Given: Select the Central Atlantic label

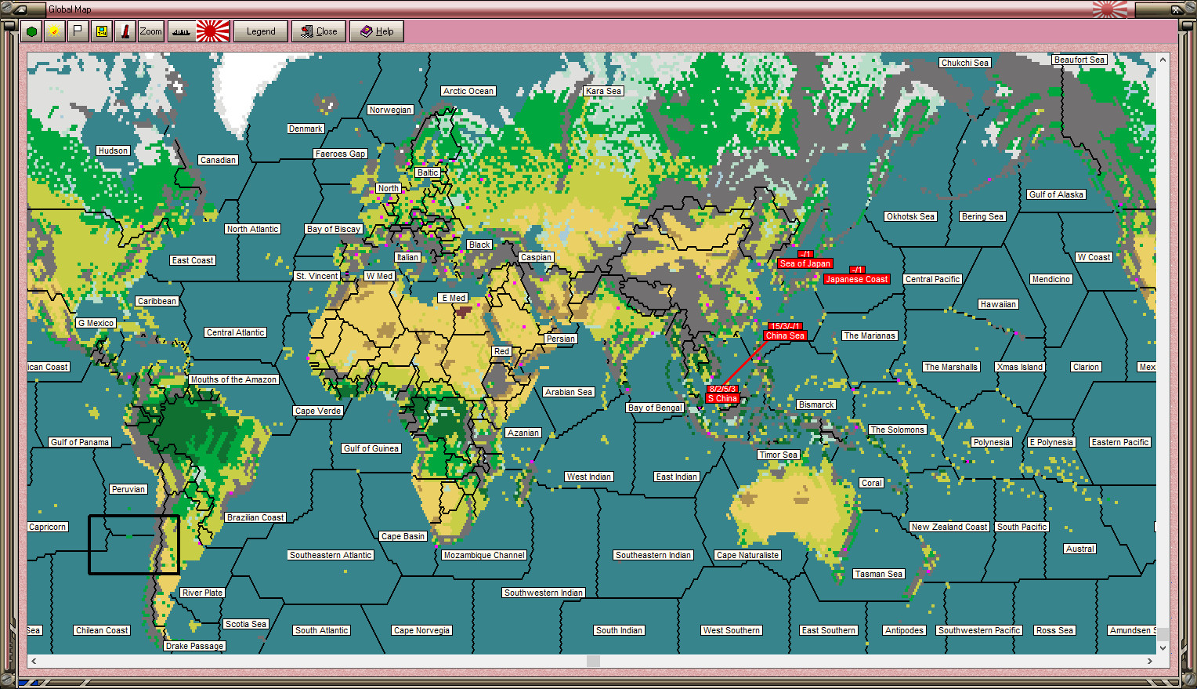Looking at the screenshot, I should (236, 332).
